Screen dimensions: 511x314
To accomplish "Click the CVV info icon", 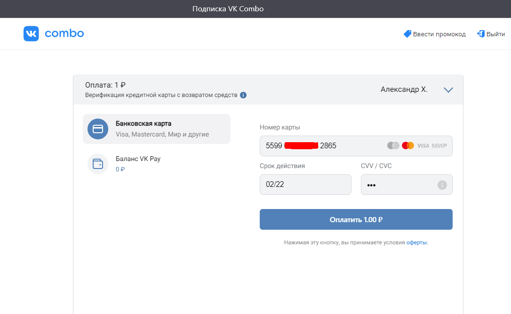I will [x=442, y=185].
